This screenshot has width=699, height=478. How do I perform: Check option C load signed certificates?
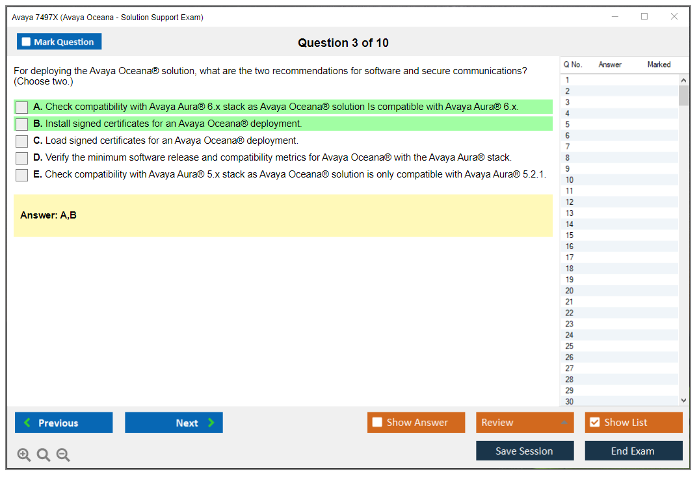(22, 141)
